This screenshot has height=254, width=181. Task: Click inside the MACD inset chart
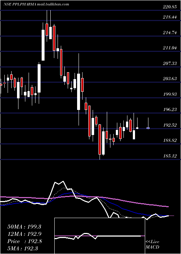(100, 236)
